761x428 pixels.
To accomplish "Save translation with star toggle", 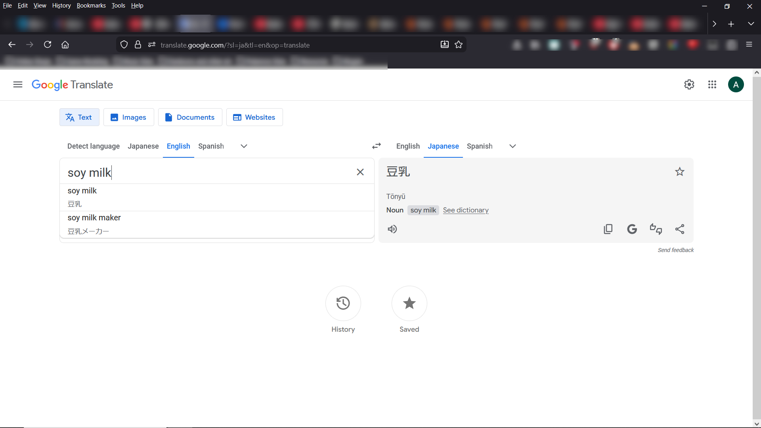I will [x=679, y=172].
